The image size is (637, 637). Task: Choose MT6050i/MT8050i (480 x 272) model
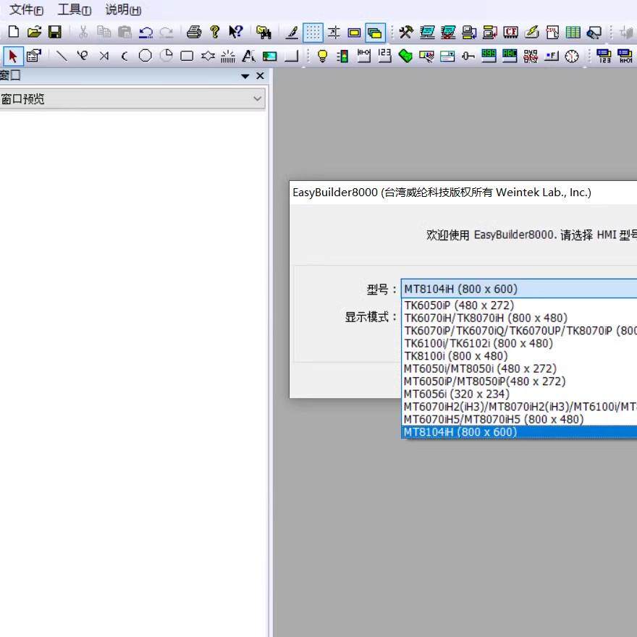[519, 368]
